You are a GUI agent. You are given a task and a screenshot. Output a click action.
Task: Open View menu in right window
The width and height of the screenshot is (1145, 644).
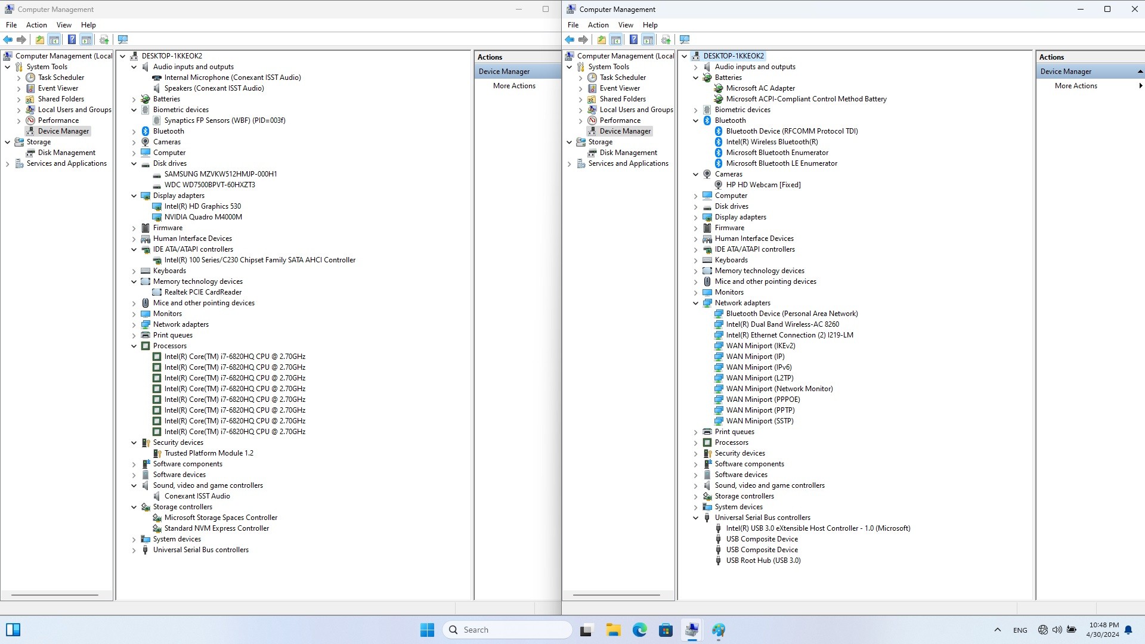626,25
